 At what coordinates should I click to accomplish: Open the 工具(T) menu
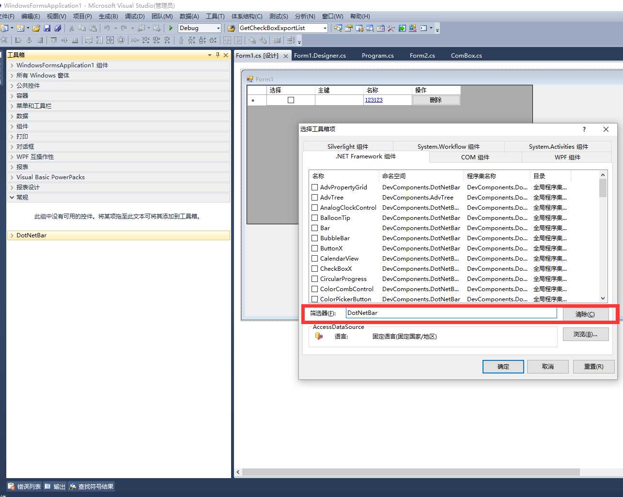215,16
